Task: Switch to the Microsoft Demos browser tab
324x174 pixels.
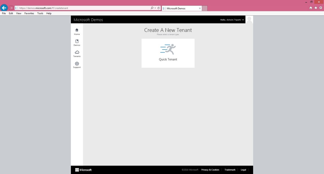Action: point(181,8)
